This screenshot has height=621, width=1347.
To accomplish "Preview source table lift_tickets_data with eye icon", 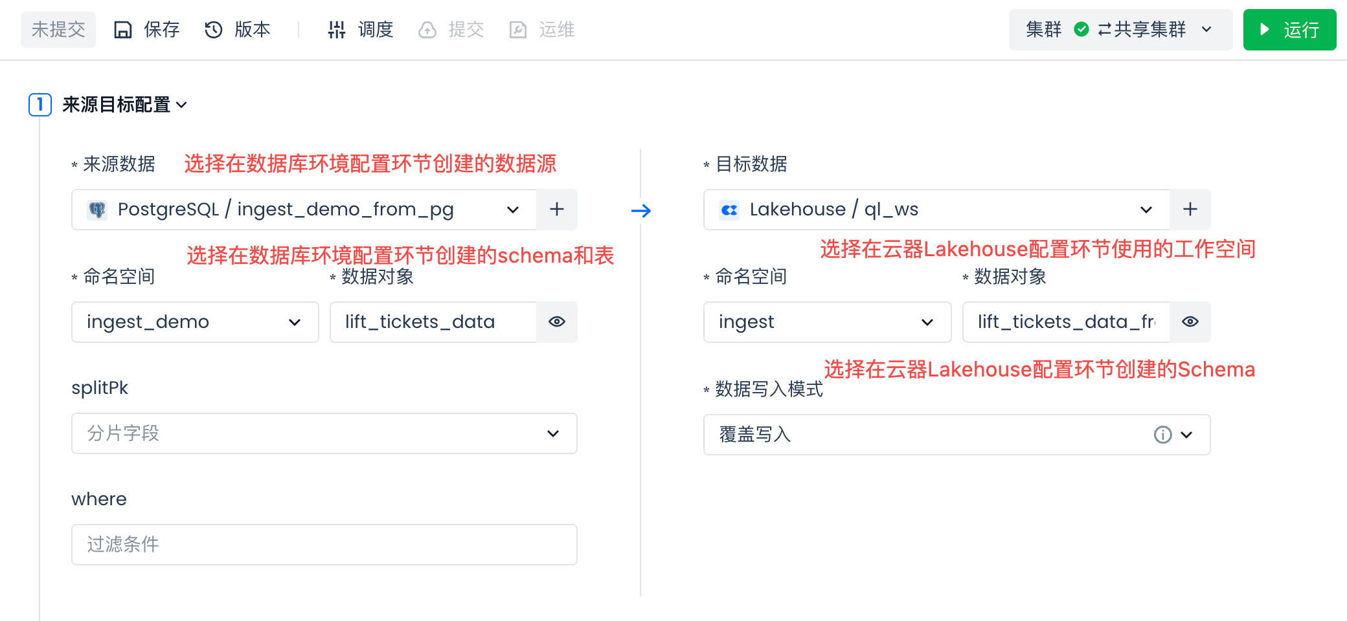I will [x=557, y=322].
